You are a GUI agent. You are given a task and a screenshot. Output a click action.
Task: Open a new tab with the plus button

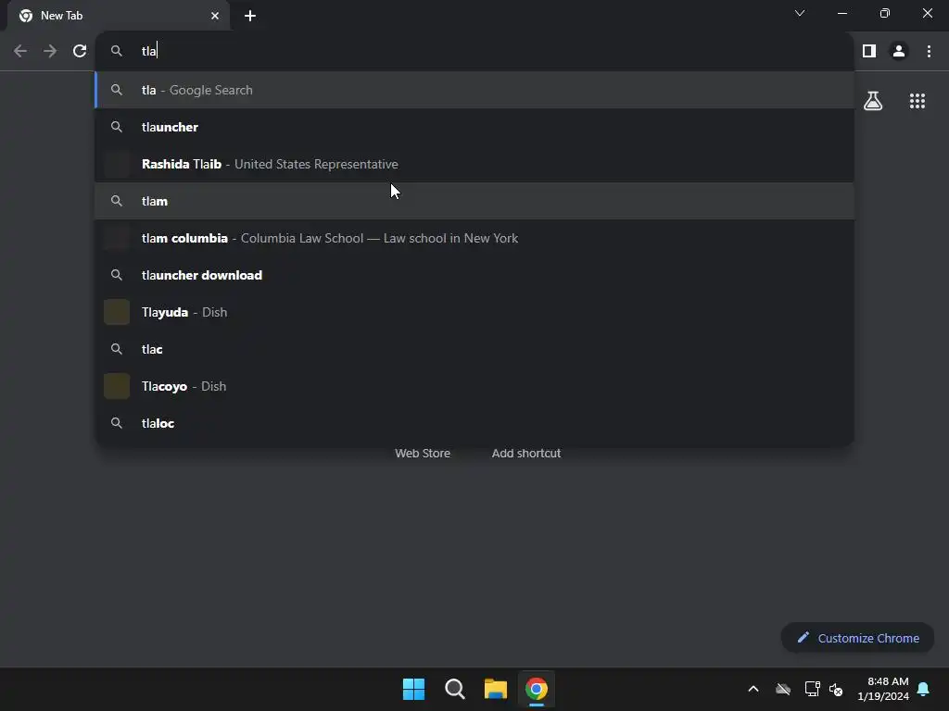point(250,16)
